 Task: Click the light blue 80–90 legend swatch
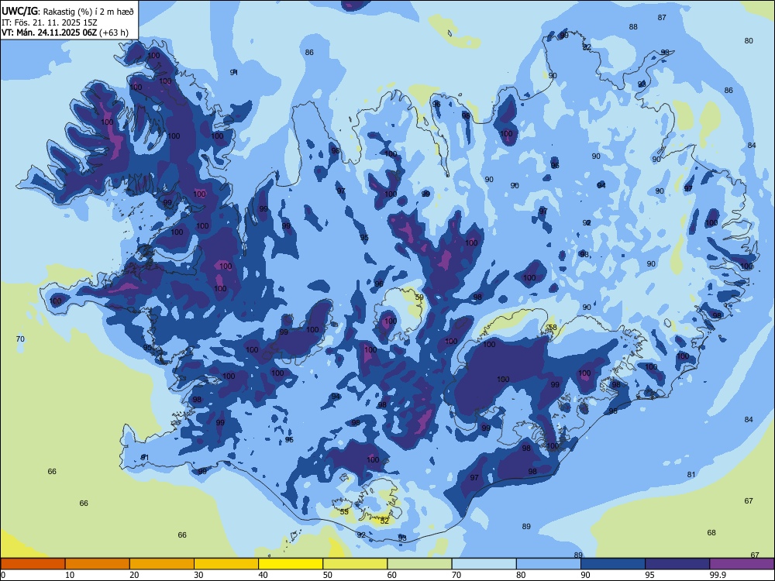[549, 564]
